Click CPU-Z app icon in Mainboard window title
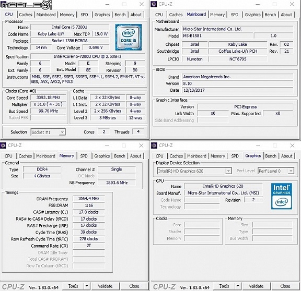301x291 pixels. click(154, 4)
